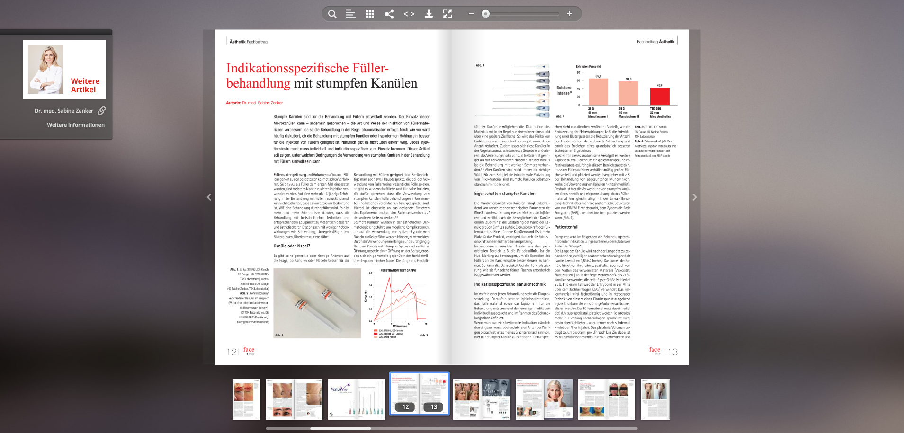Image resolution: width=904 pixels, height=433 pixels.
Task: Select the Venus thumbnail spread
Action: click(357, 399)
